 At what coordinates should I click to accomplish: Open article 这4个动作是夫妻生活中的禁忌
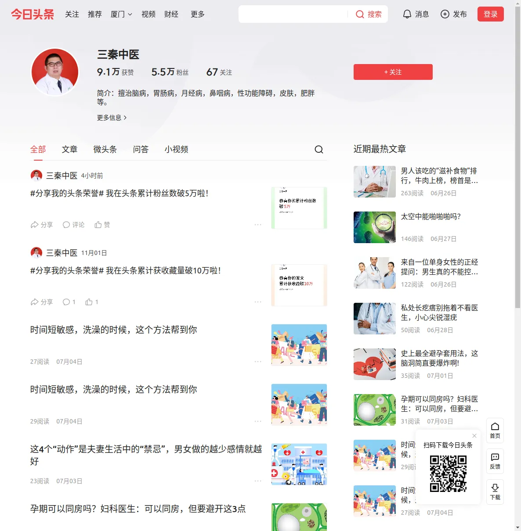coord(146,455)
